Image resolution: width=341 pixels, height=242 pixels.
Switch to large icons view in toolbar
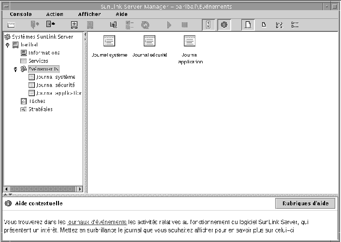coord(248,25)
